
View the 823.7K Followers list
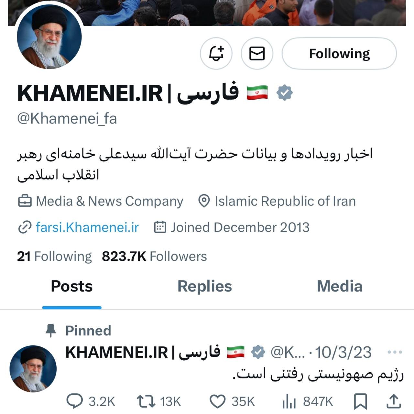coord(154,256)
